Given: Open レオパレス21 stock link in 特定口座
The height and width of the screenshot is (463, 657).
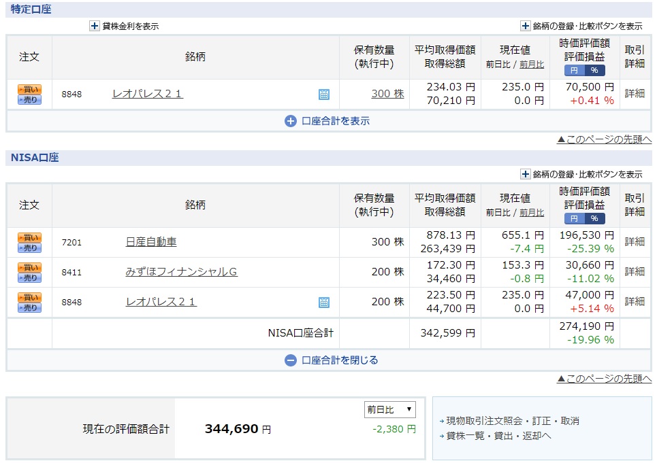Looking at the screenshot, I should click(x=148, y=94).
